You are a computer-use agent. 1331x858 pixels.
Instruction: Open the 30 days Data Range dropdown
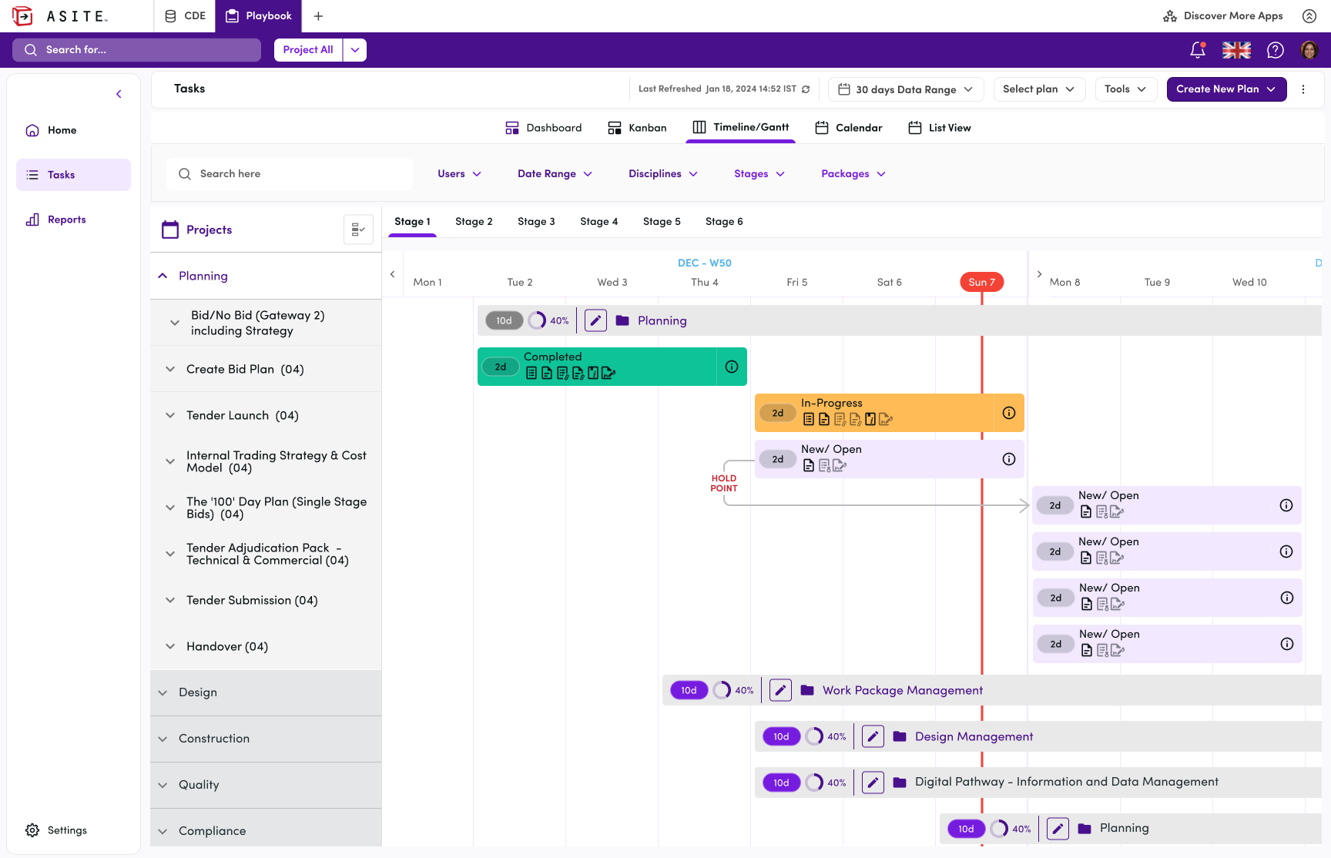905,89
